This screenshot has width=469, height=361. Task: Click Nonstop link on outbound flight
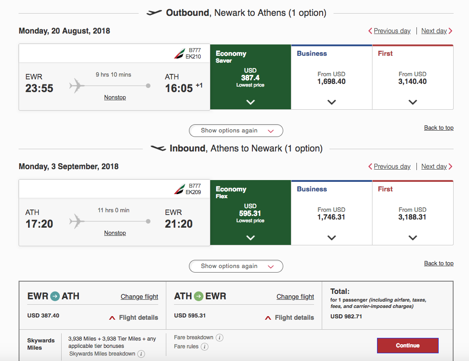115,97
